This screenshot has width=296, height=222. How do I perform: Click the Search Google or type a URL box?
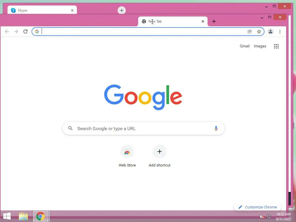(143, 129)
